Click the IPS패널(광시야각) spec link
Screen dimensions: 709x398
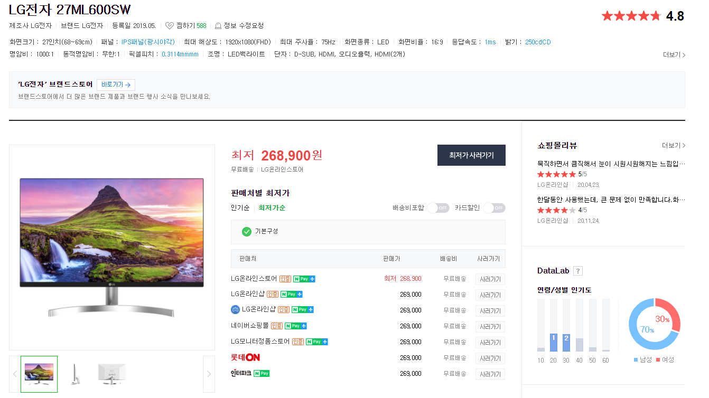click(x=148, y=42)
